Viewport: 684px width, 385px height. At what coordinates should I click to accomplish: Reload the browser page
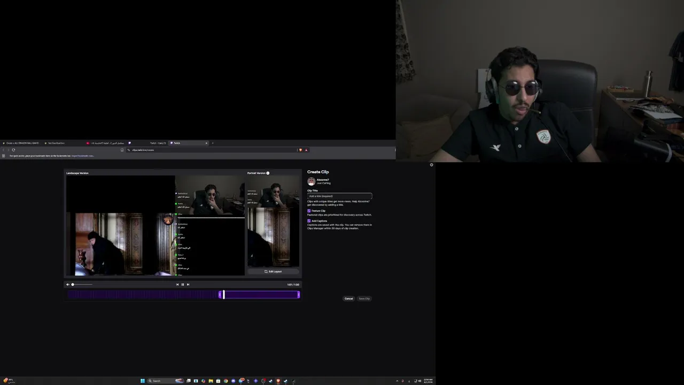[13, 150]
